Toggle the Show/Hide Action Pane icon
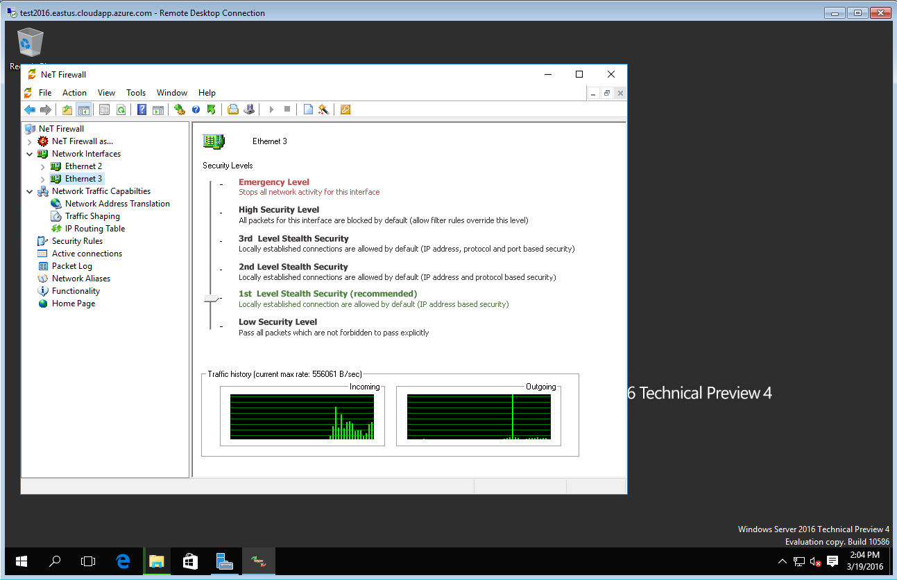The image size is (897, 580). [158, 109]
